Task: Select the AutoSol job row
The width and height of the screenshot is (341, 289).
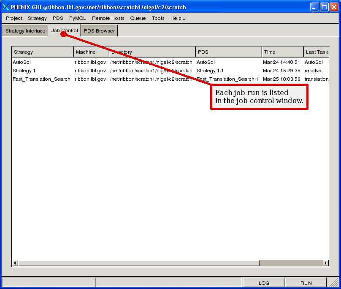Action: [x=22, y=62]
